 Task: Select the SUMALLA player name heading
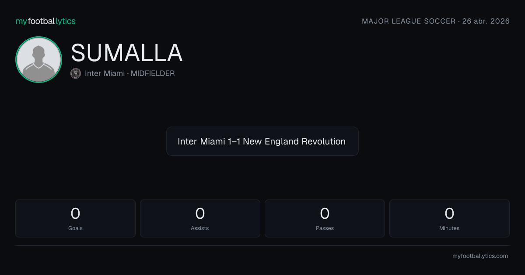click(126, 53)
